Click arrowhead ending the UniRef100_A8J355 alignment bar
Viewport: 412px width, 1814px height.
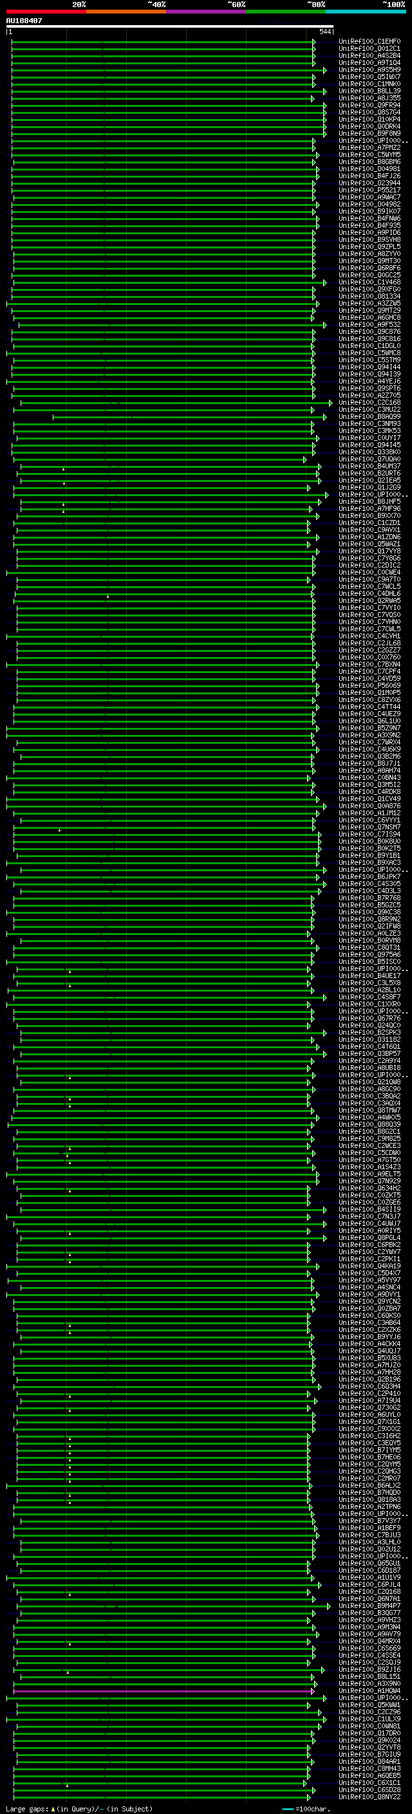pos(312,98)
